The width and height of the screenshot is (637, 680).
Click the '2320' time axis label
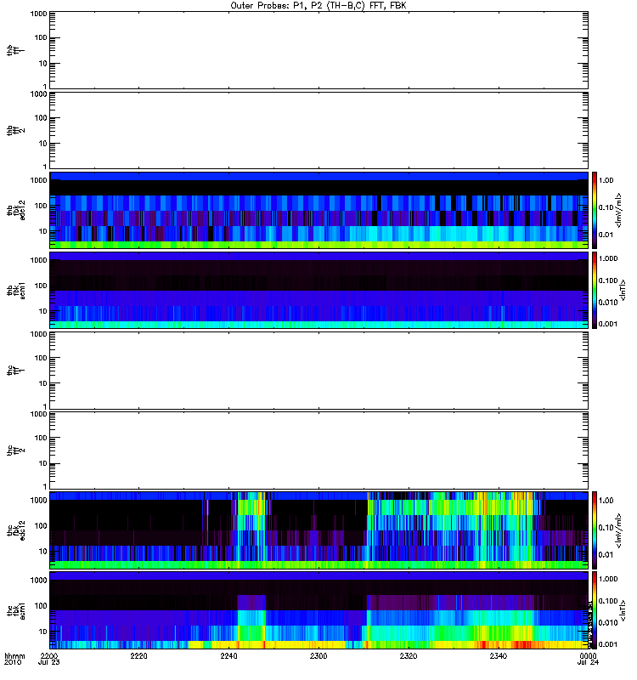[x=409, y=655]
